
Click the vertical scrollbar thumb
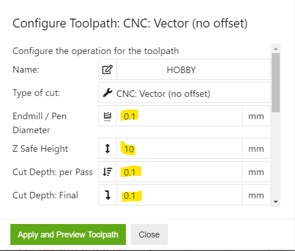(x=275, y=81)
